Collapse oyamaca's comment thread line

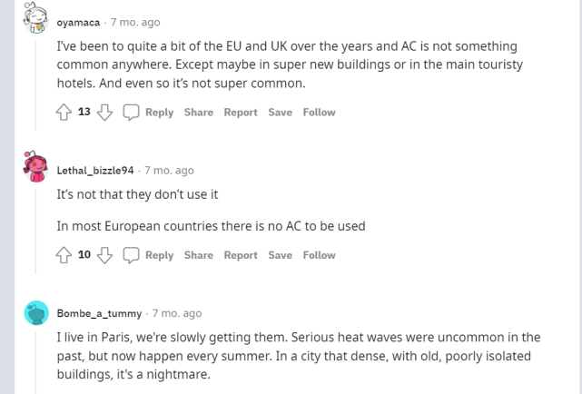[x=35, y=85]
